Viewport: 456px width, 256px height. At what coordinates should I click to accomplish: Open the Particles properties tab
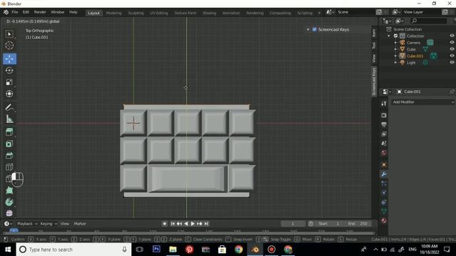tap(384, 183)
